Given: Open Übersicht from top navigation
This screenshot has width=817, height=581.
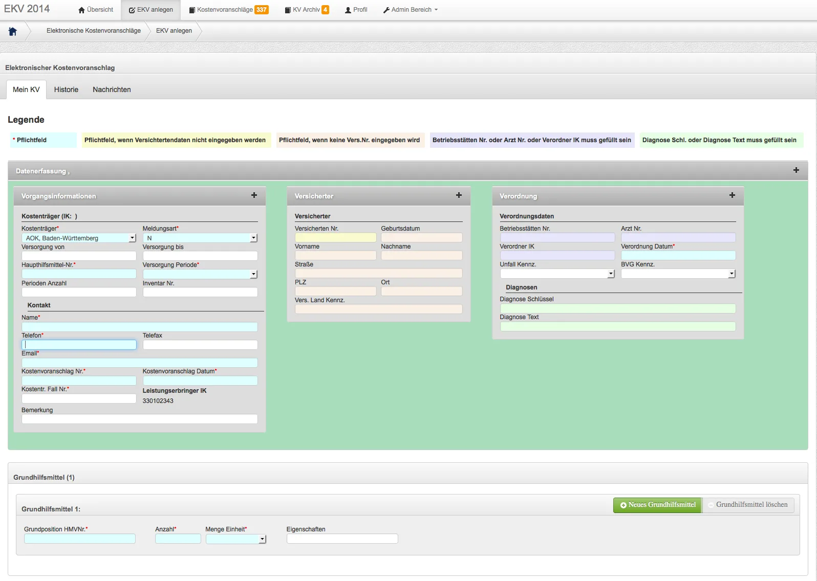Looking at the screenshot, I should tap(96, 10).
